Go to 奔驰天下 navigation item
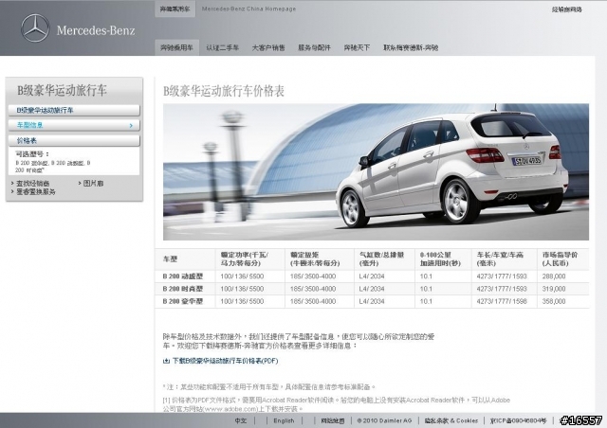This screenshot has height=428, width=607. click(x=357, y=47)
